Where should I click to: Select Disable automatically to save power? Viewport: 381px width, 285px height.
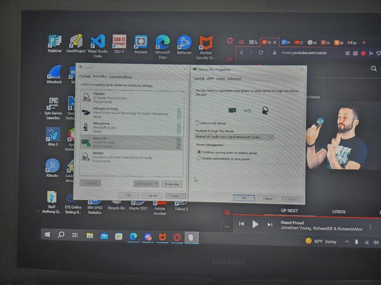199,159
